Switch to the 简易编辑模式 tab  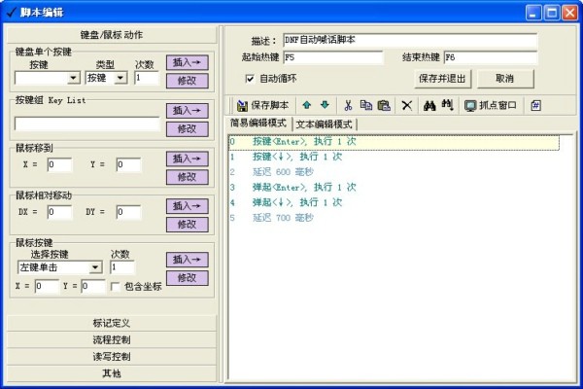(258, 124)
